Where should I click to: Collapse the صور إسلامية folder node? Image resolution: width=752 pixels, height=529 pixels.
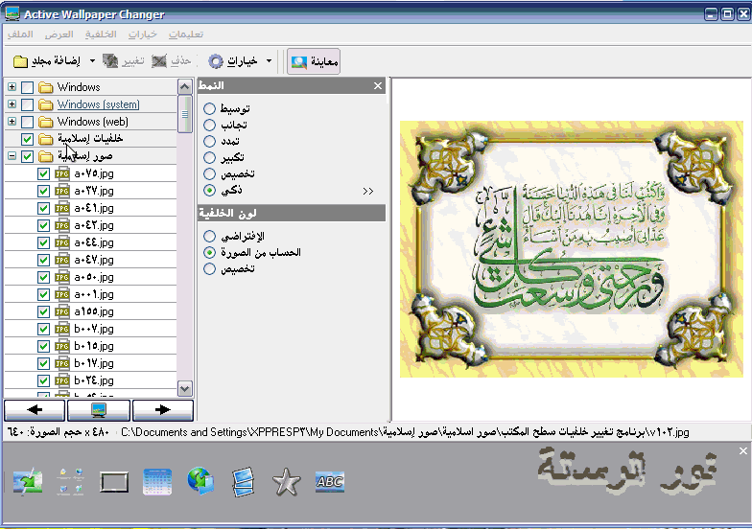pos(12,155)
